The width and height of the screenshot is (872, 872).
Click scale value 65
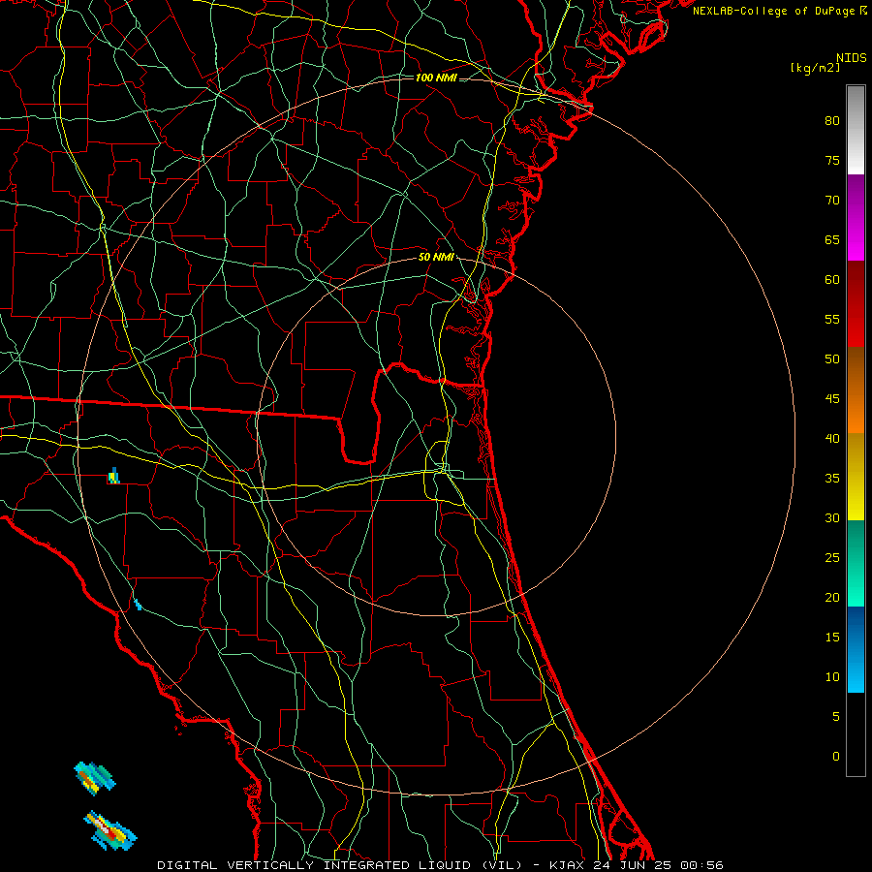(x=832, y=239)
